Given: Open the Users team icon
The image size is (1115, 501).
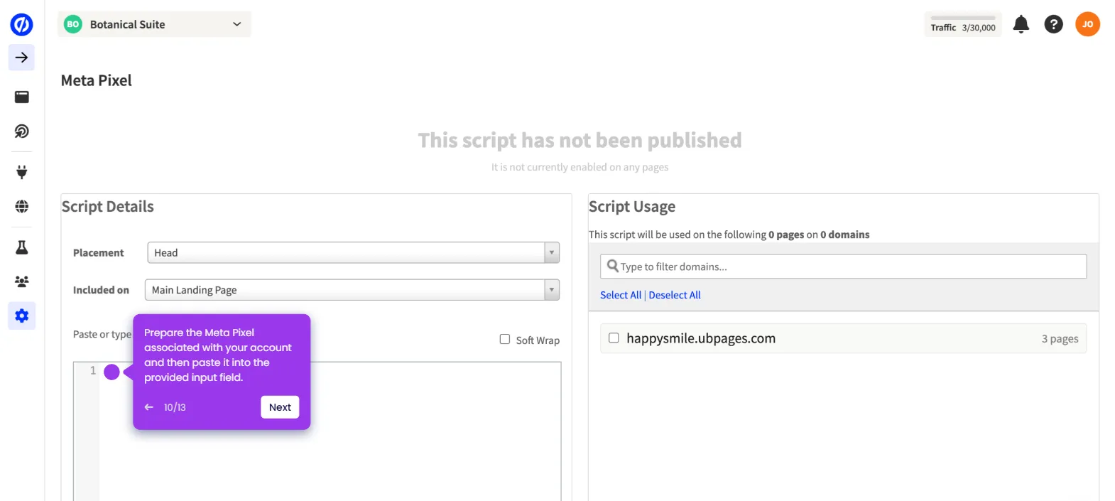Looking at the screenshot, I should click(21, 281).
